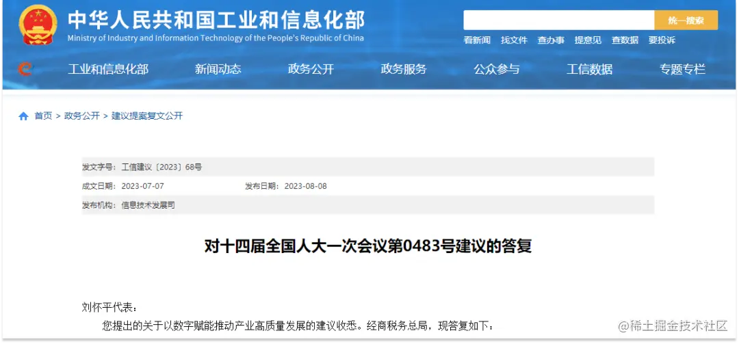This screenshot has height=344, width=739.
Task: Click the heading 对十四届全国人大一次会议第0483号建议的答复
Action: pos(368,246)
